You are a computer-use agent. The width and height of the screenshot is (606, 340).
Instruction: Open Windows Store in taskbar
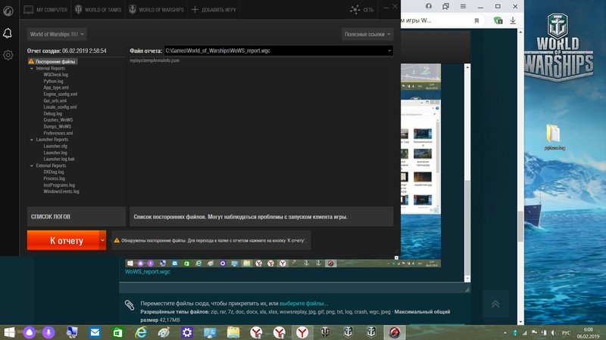point(117,332)
